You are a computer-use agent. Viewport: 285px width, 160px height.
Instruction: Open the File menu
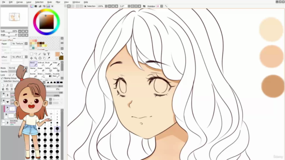[x=4, y=2]
